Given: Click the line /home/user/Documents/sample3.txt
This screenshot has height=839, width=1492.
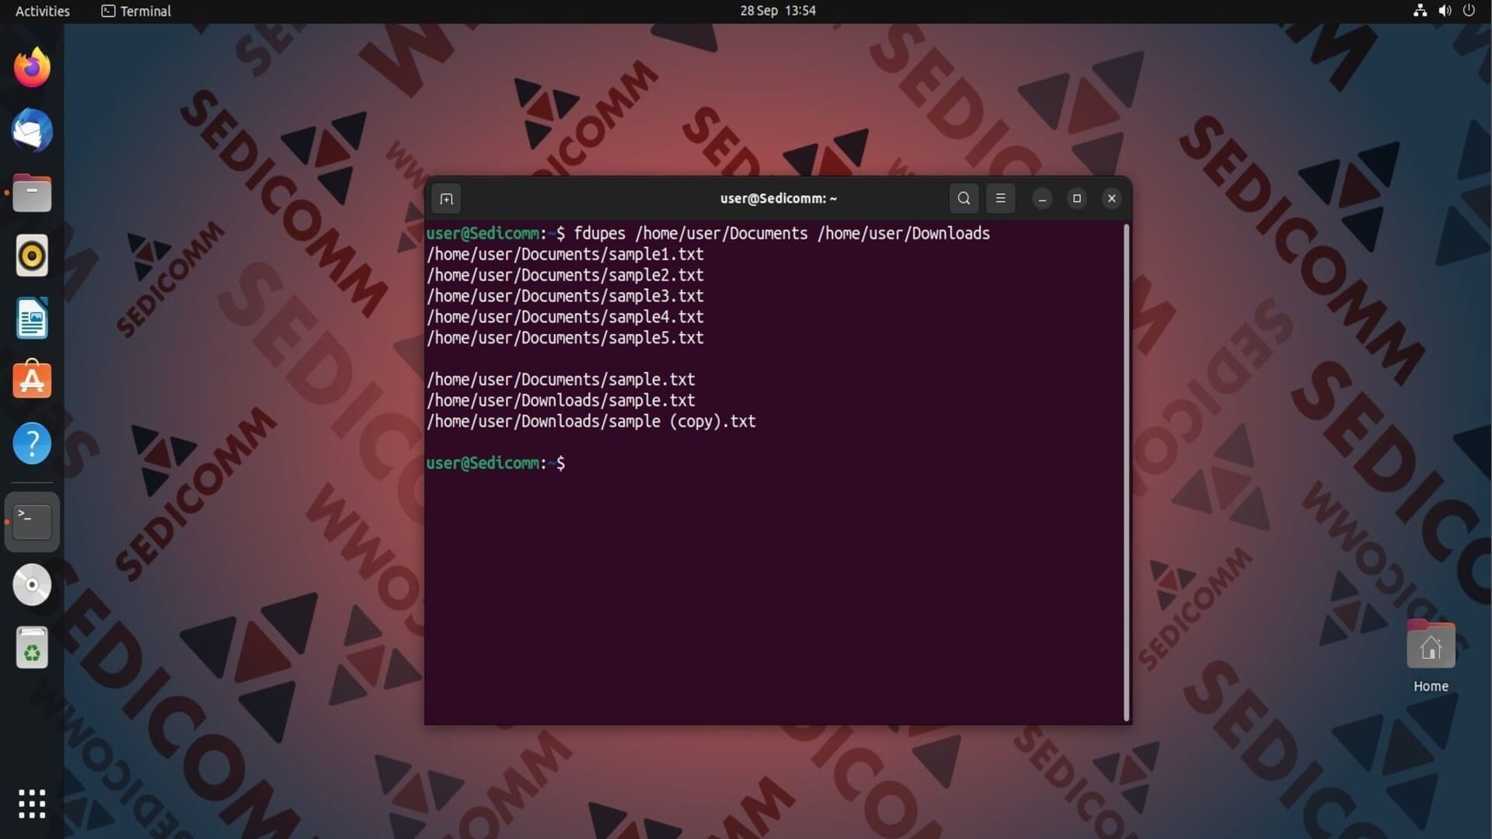Looking at the screenshot, I should coord(565,297).
